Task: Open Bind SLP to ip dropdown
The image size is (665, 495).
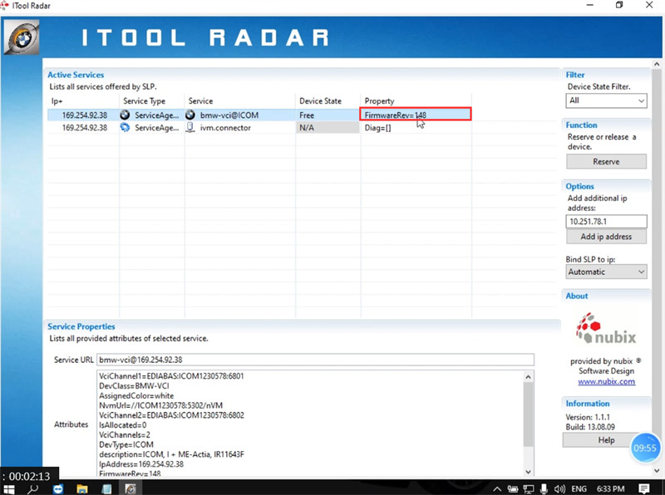Action: coord(606,272)
